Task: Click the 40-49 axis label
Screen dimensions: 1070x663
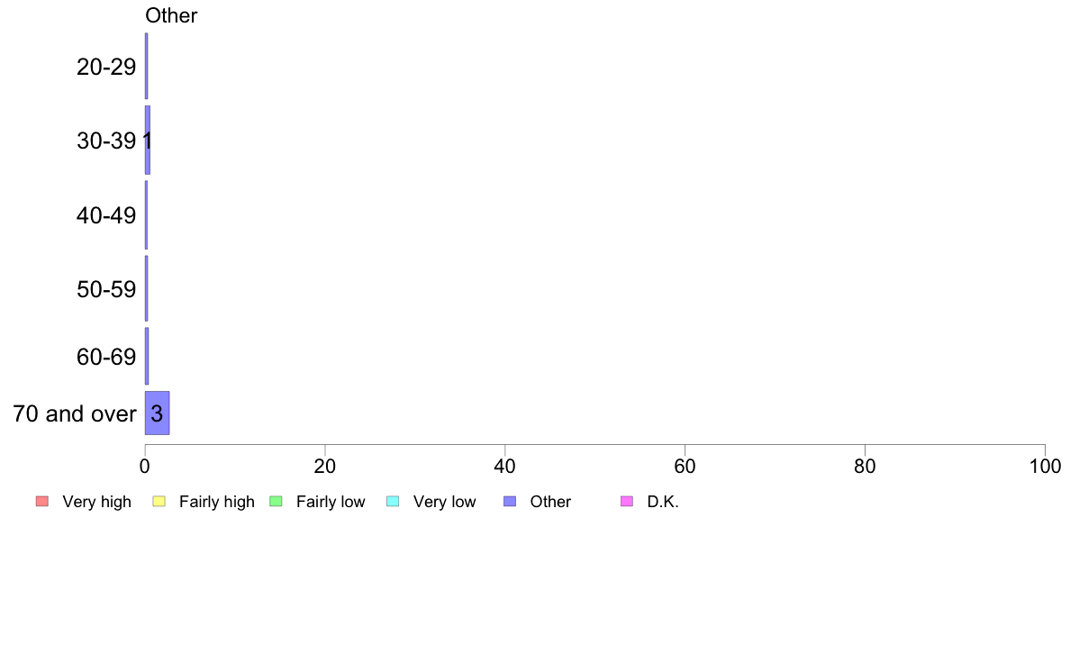Action: [106, 215]
